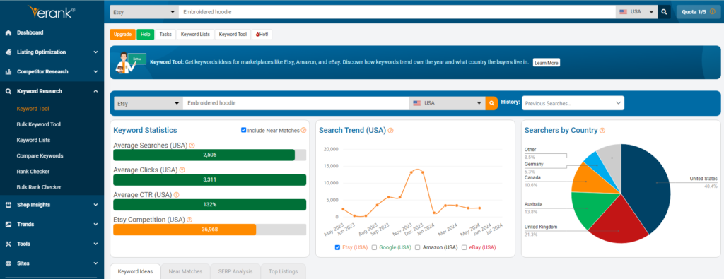
Task: Expand the Tools menu chevron
Action: coord(95,244)
